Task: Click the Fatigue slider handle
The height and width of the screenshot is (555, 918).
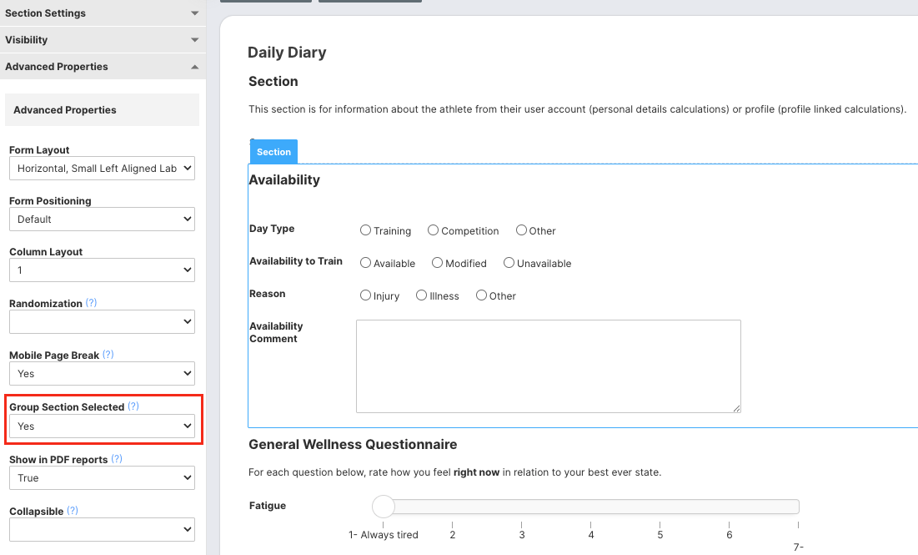Action: (x=384, y=507)
